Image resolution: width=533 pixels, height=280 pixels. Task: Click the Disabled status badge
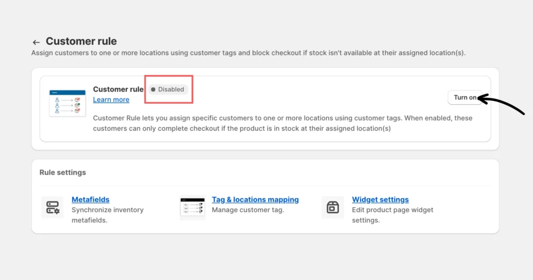(x=168, y=90)
